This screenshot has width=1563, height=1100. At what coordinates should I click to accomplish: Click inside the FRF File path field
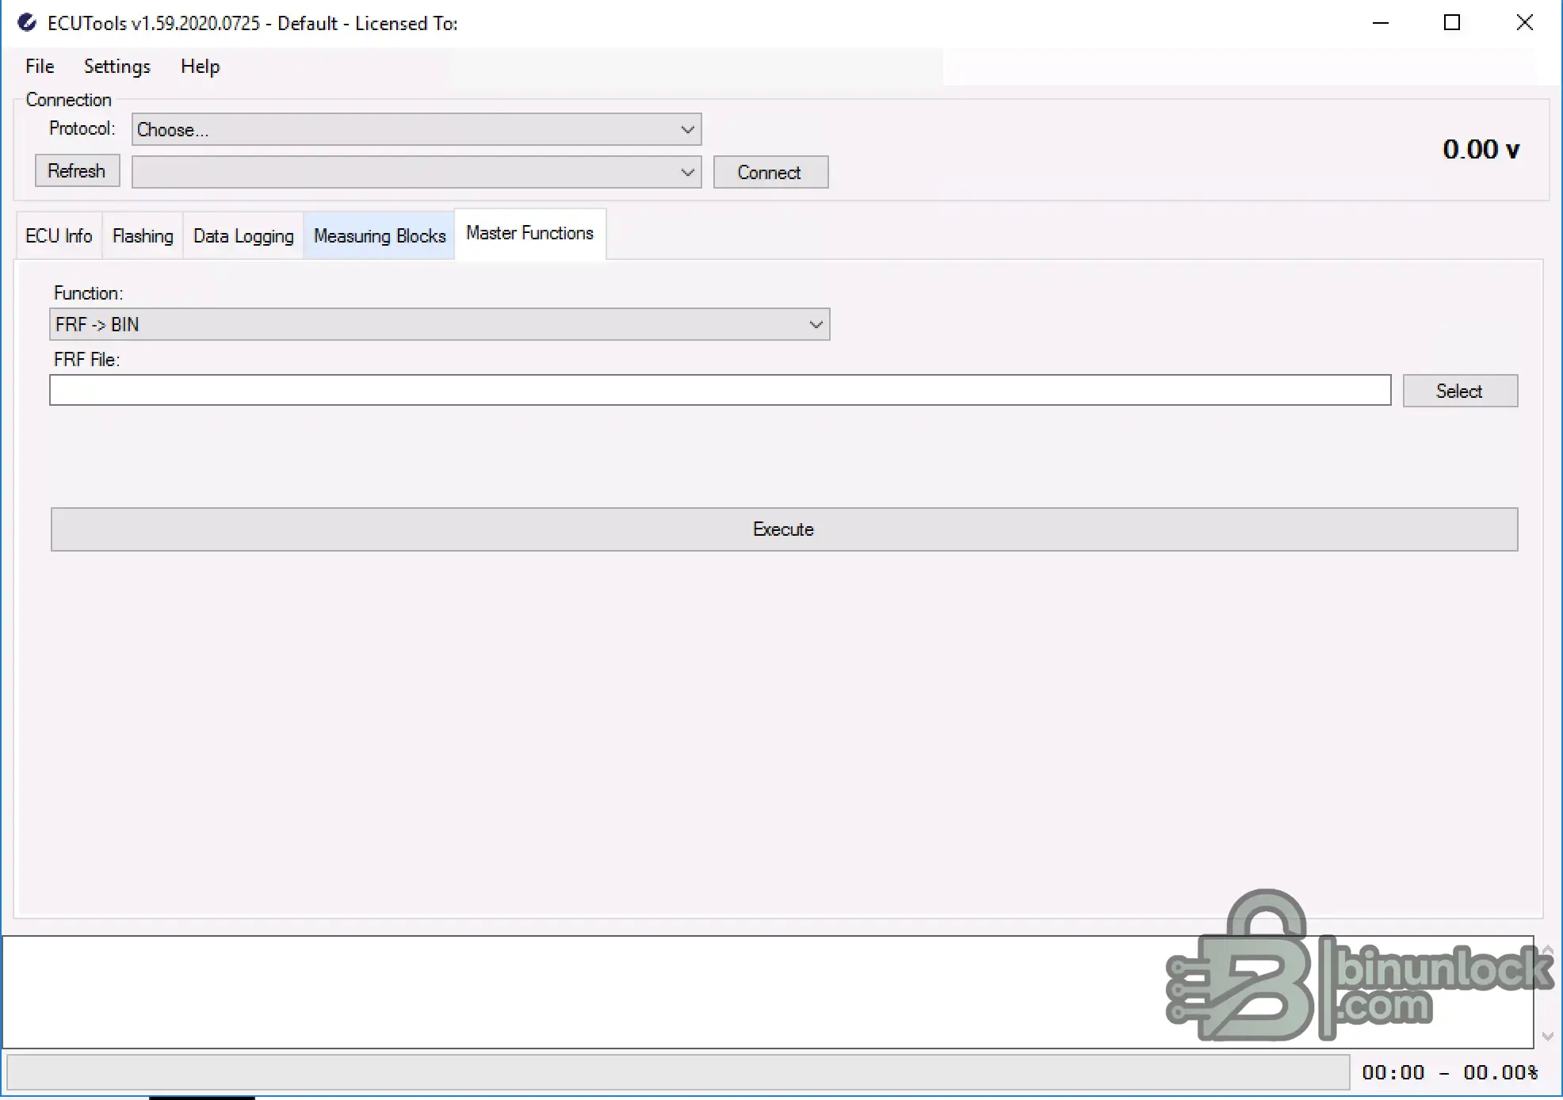pyautogui.click(x=720, y=390)
